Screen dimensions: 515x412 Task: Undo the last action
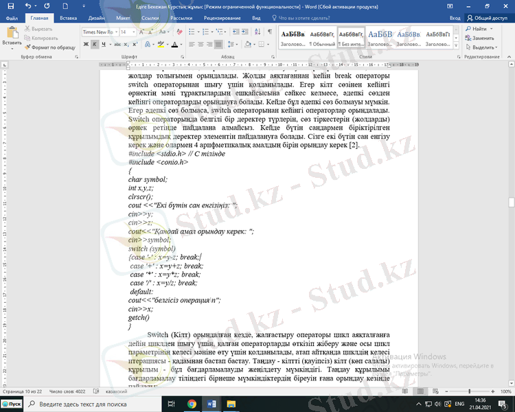tap(29, 6)
